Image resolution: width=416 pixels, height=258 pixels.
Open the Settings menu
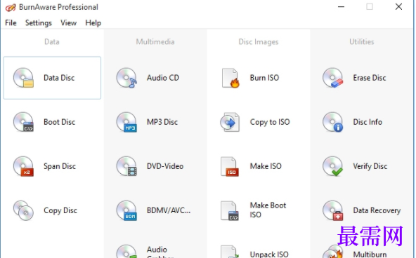[39, 23]
